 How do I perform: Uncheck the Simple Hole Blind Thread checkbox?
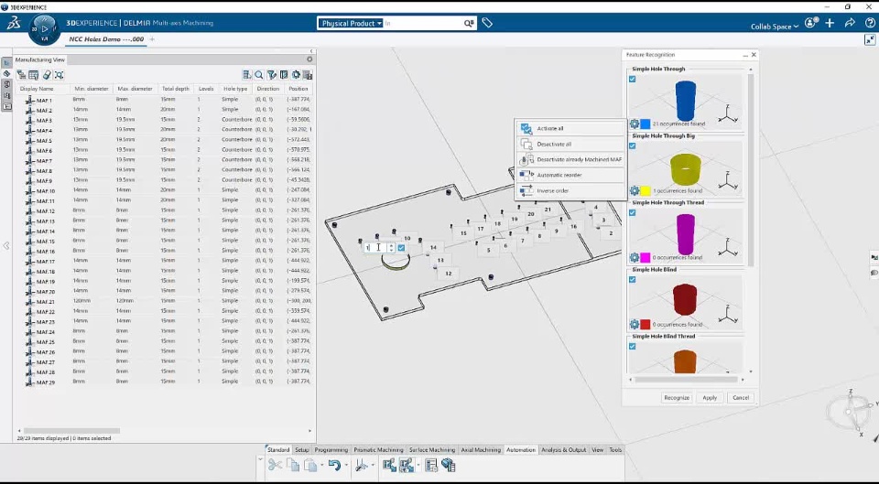tap(633, 346)
